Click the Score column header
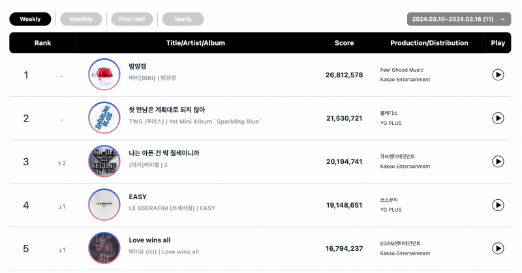 [x=344, y=42]
